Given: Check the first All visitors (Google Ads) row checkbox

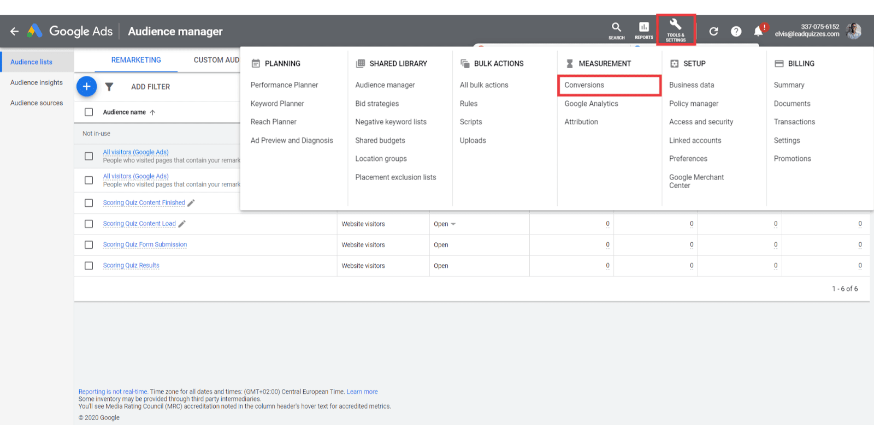Looking at the screenshot, I should tap(89, 157).
